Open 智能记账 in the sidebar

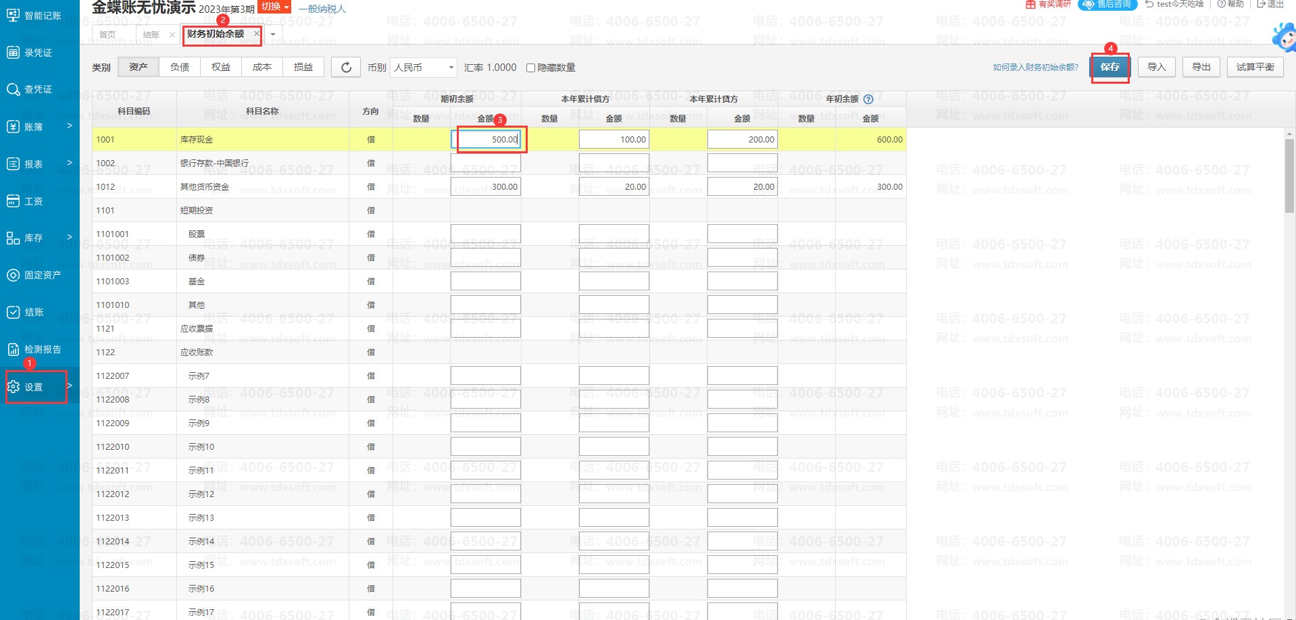click(35, 16)
